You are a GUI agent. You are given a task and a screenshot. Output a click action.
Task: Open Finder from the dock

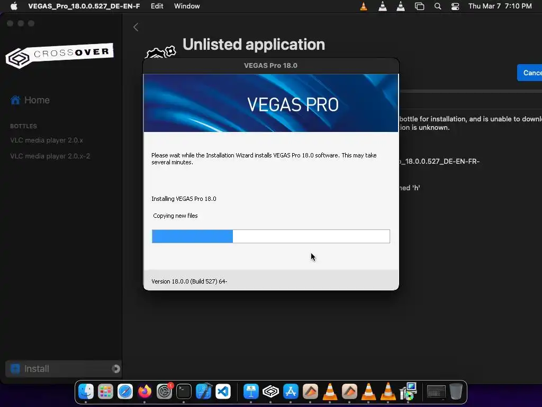[x=86, y=392]
